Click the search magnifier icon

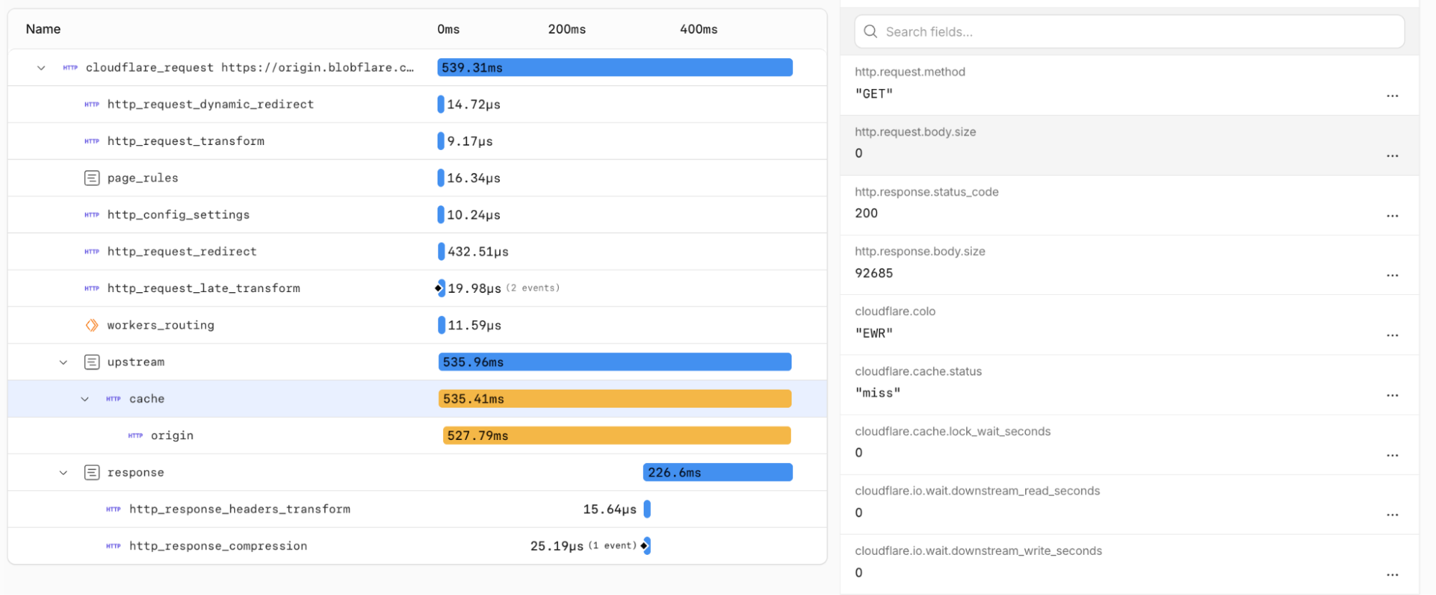coord(871,32)
